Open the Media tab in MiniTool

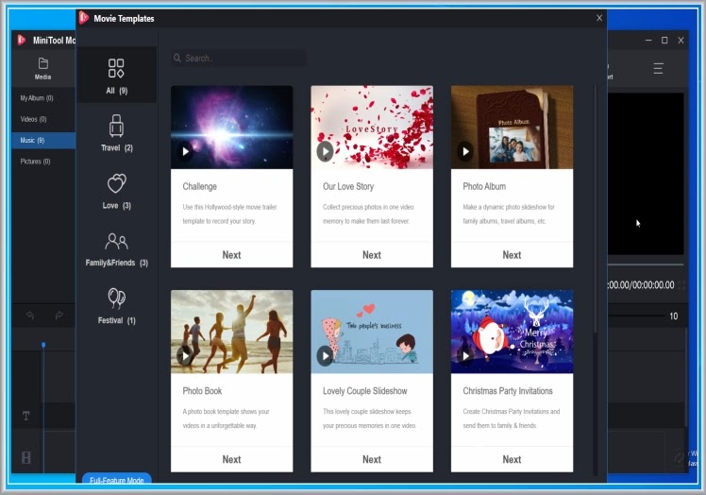[x=42, y=69]
